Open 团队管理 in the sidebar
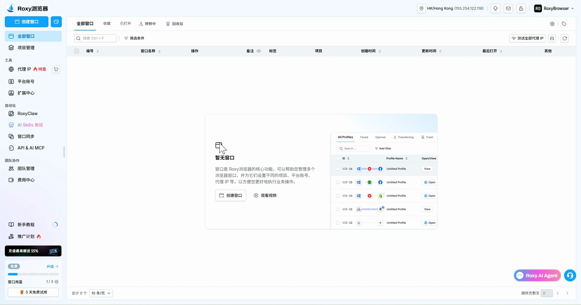The height and width of the screenshot is (305, 581). coord(33,169)
